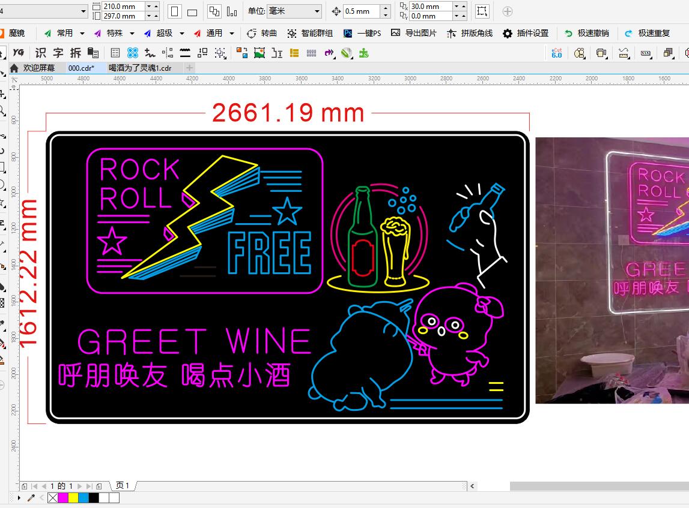Click the 魔镜 plugin button
This screenshot has width=689, height=508.
tap(12, 34)
